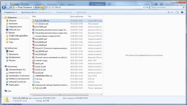
Task: Click the Bitrix24 sidebar icon
Action: pyautogui.click(x=7, y=33)
